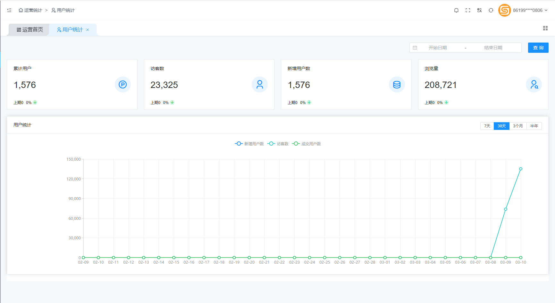Go to 运营统计 breadcrumb link
This screenshot has width=555, height=303.
coord(30,10)
